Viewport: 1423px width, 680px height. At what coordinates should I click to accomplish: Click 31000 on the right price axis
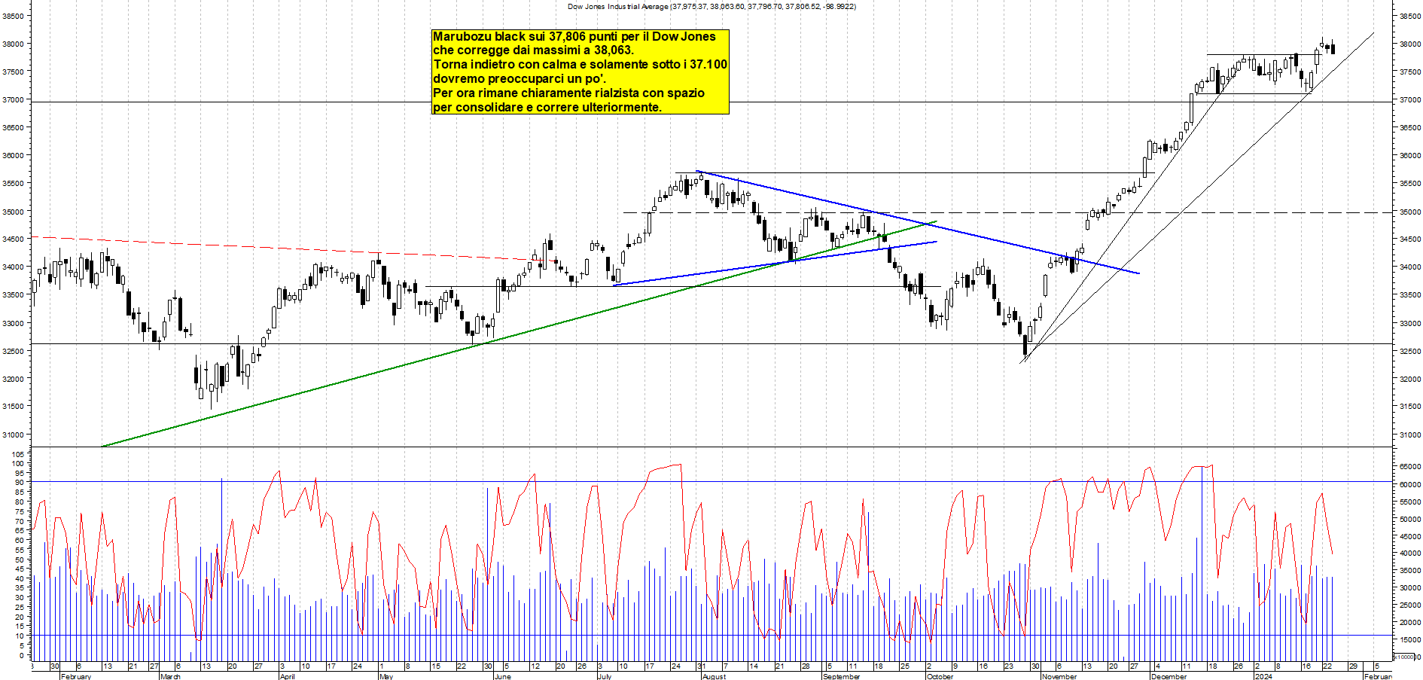tap(1410, 435)
